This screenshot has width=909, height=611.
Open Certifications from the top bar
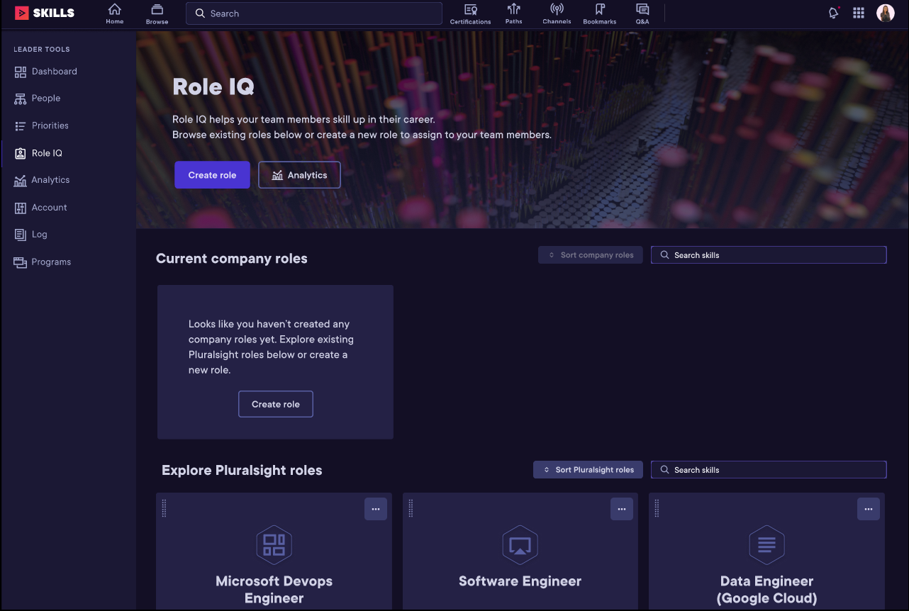[470, 13]
